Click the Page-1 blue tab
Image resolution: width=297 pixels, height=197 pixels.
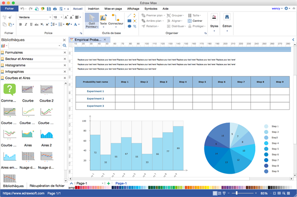[121, 183]
